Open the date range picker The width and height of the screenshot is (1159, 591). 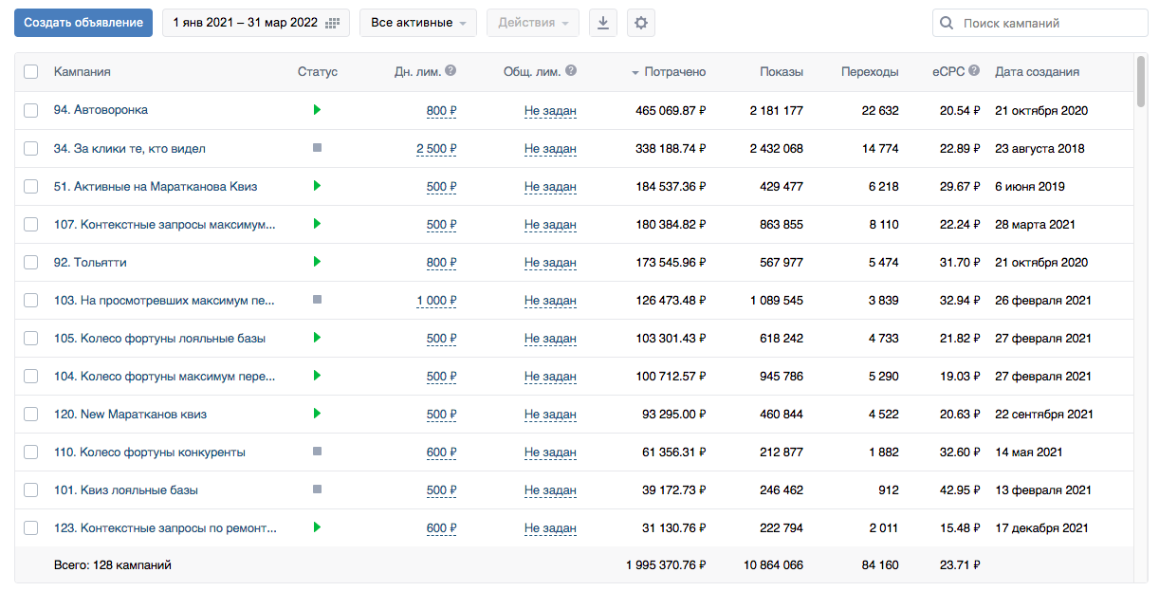click(255, 23)
